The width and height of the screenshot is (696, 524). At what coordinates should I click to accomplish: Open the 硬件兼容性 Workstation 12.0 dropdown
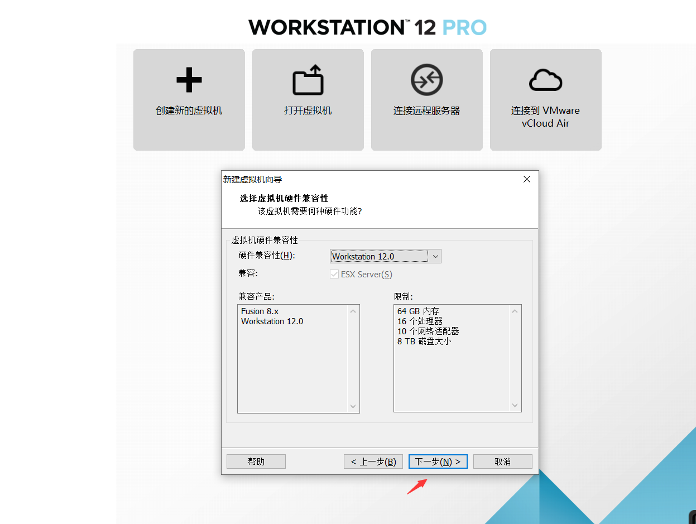pos(386,256)
